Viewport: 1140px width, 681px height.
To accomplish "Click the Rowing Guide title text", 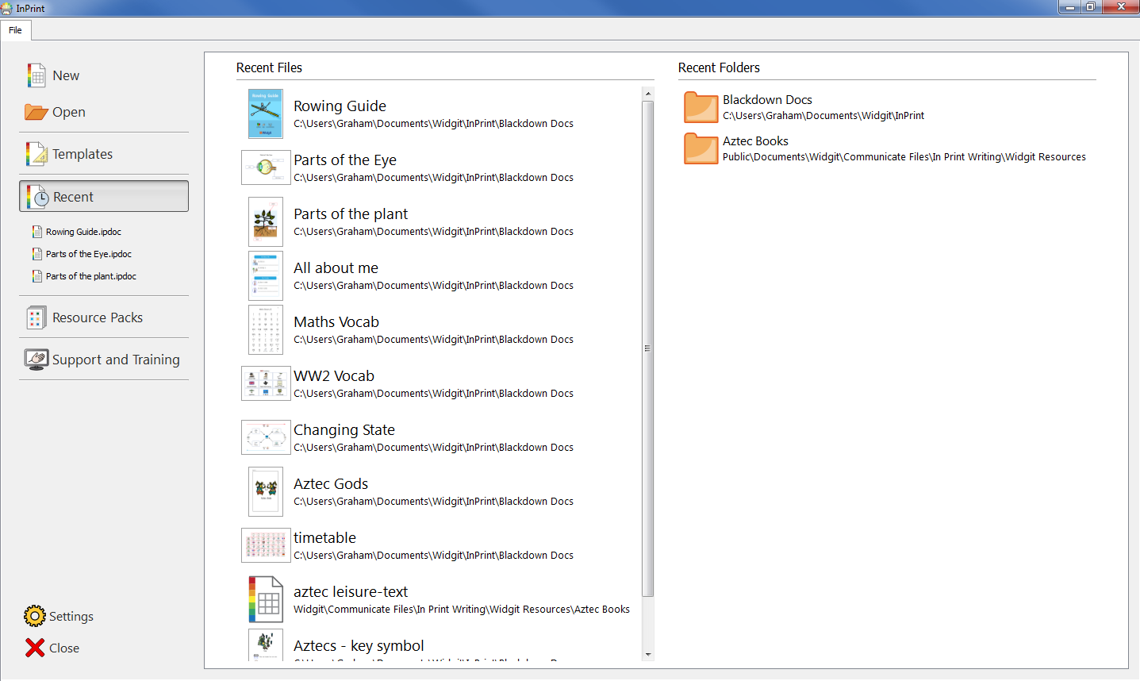I will pyautogui.click(x=340, y=106).
